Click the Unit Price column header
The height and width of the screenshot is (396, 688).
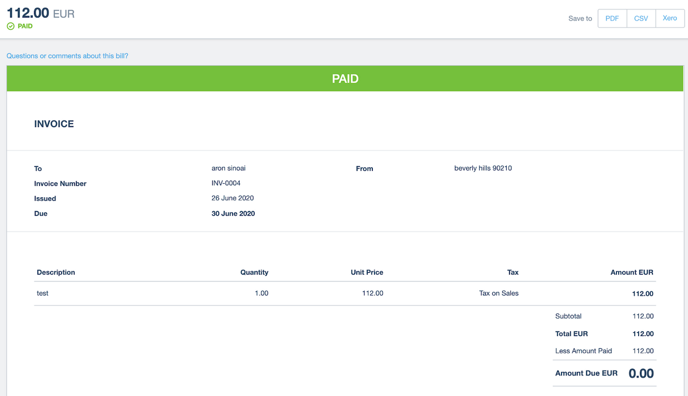[x=367, y=272]
